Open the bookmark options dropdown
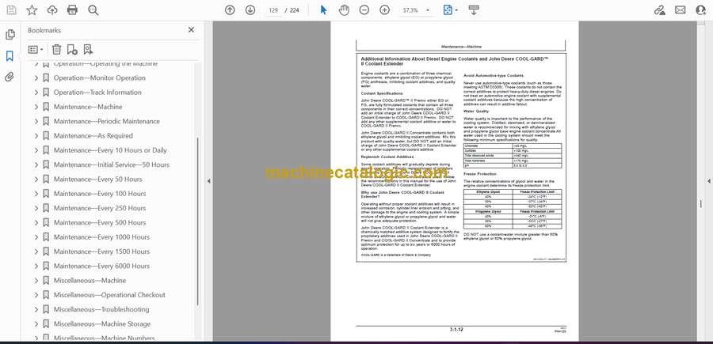 click(36, 50)
